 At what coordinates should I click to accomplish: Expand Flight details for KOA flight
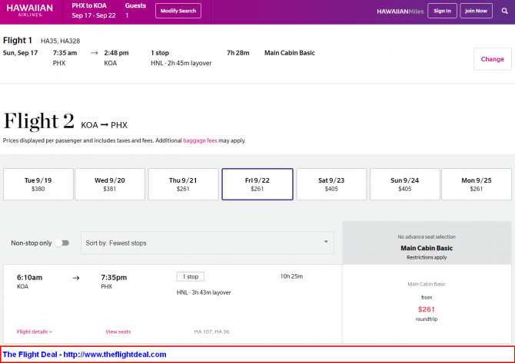pos(35,332)
